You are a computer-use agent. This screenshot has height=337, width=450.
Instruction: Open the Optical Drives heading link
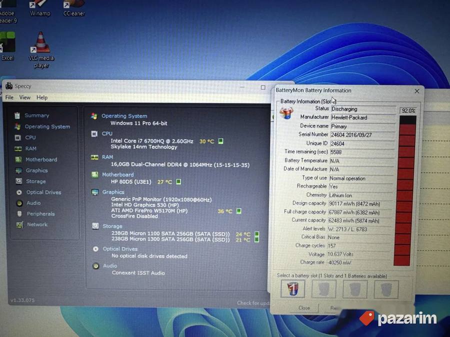tap(120, 249)
